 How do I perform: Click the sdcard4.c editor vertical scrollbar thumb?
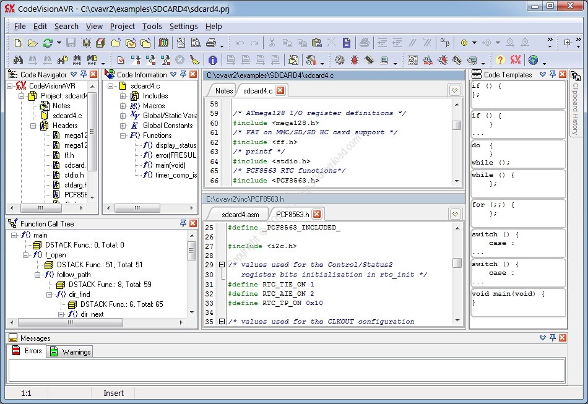click(456, 125)
